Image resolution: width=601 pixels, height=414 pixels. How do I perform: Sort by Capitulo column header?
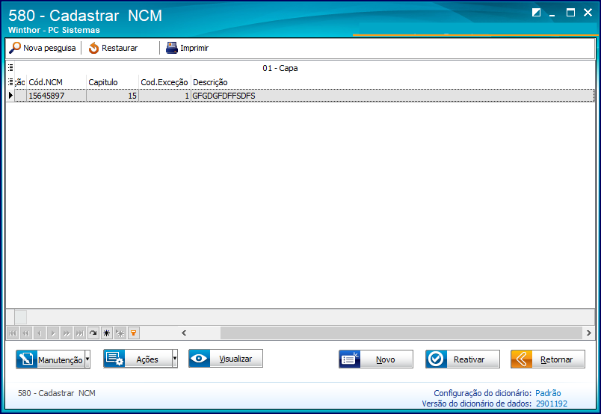112,82
